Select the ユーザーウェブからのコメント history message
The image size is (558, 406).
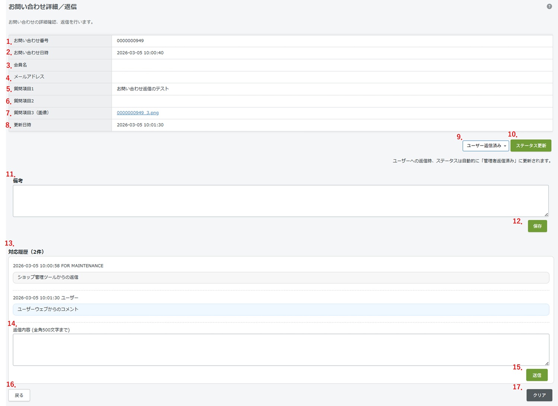pyautogui.click(x=48, y=309)
